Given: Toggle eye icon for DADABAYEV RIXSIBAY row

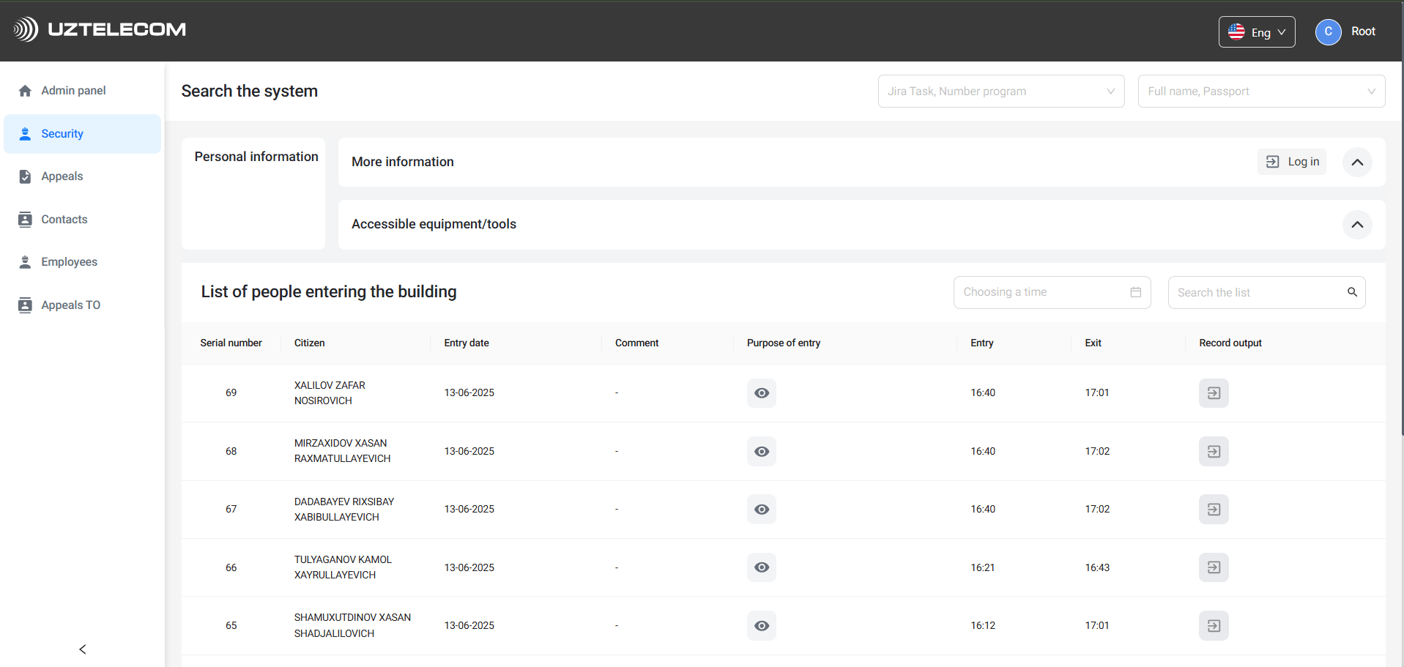Looking at the screenshot, I should point(762,510).
